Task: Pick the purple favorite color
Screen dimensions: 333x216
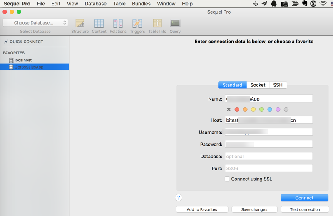Action: point(278,109)
